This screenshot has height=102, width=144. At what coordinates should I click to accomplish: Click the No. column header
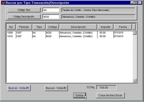coord(11,27)
